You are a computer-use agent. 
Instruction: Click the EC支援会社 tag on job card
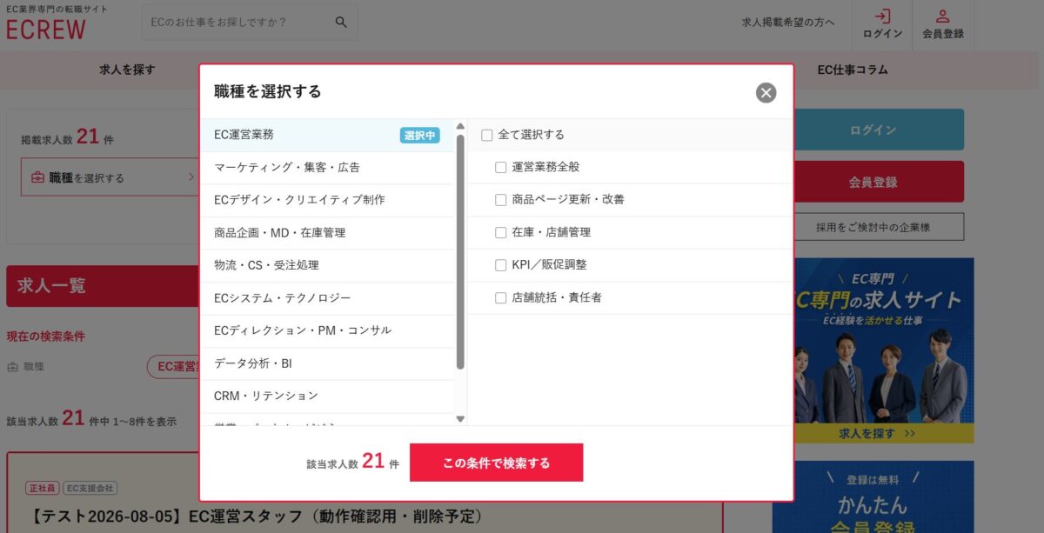(90, 489)
